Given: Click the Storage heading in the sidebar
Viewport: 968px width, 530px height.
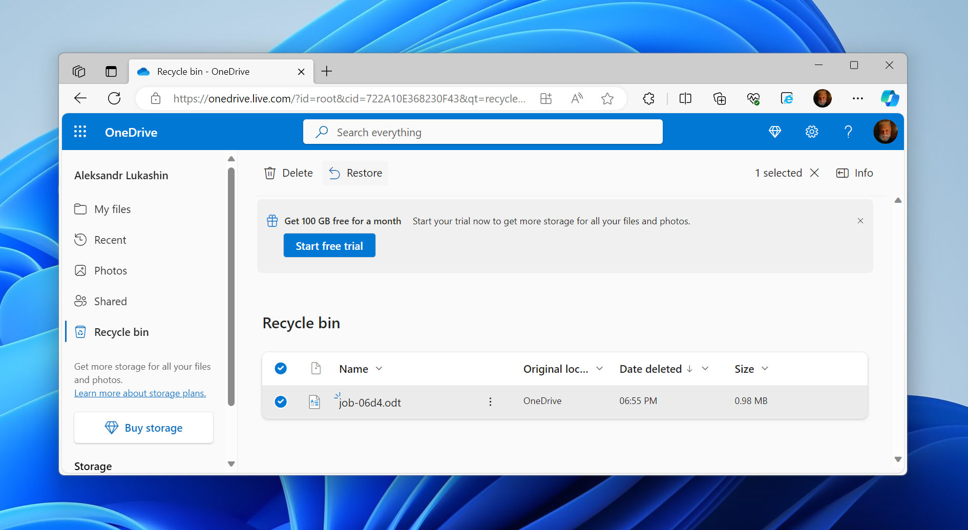Looking at the screenshot, I should 93,466.
